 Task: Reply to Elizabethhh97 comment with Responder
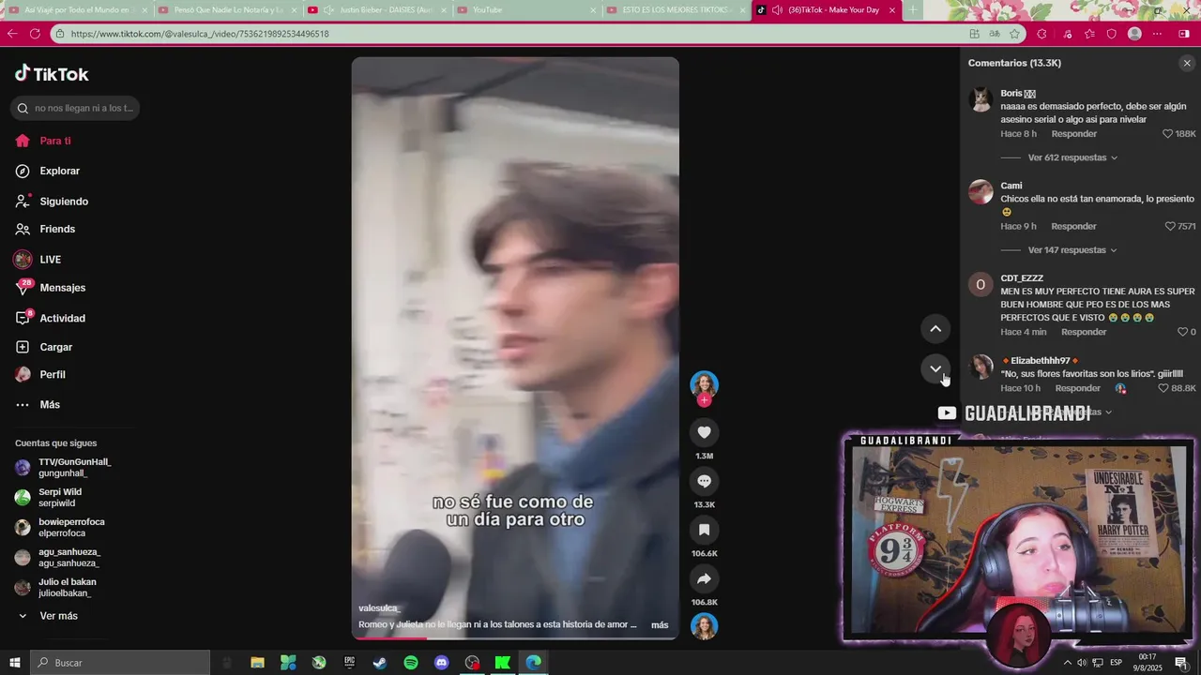(1077, 388)
